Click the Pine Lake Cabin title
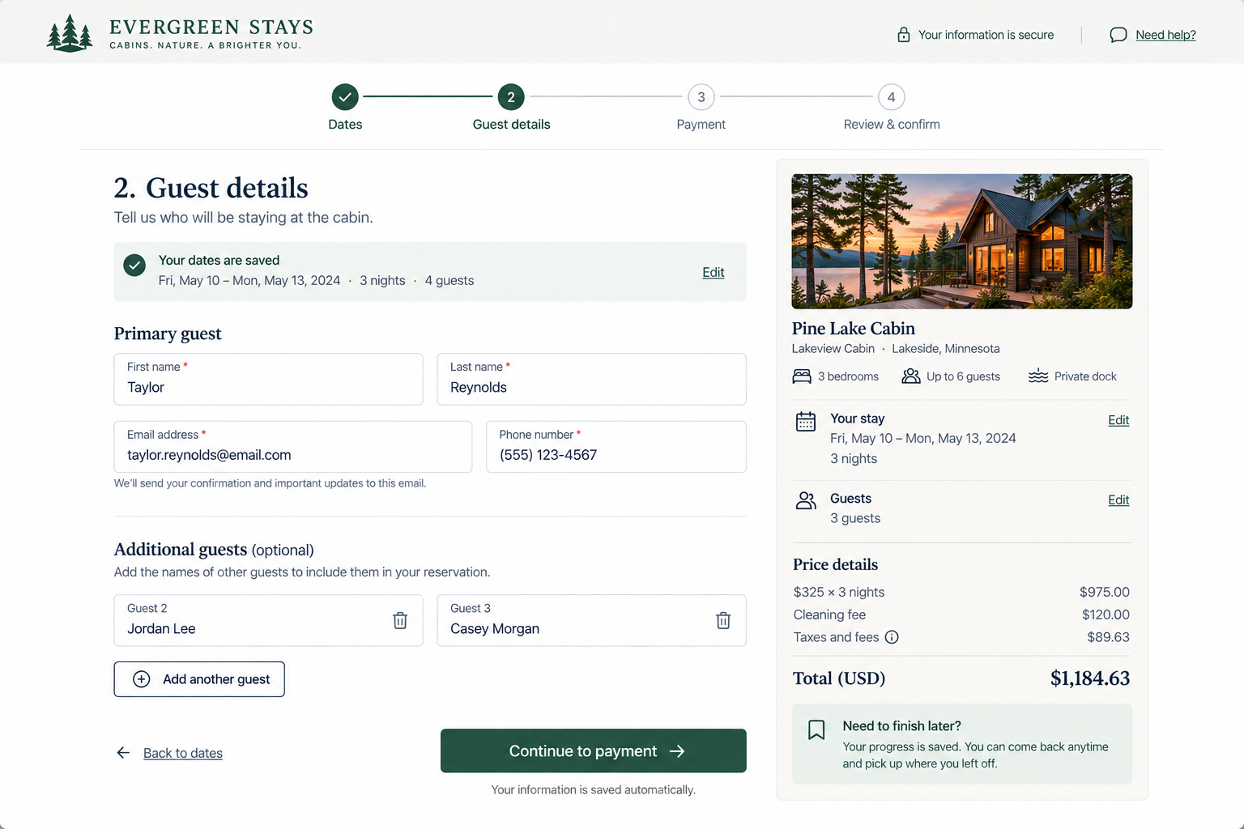This screenshot has width=1244, height=829. pyautogui.click(x=854, y=329)
